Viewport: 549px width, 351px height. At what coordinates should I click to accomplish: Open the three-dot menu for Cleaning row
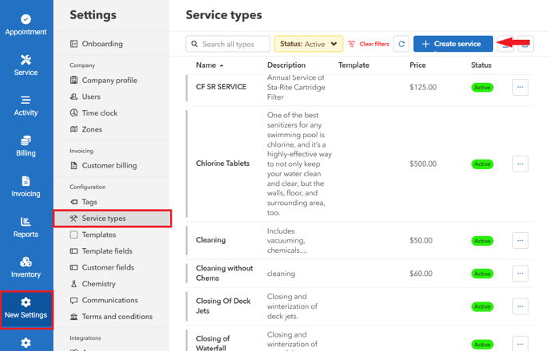pos(520,241)
